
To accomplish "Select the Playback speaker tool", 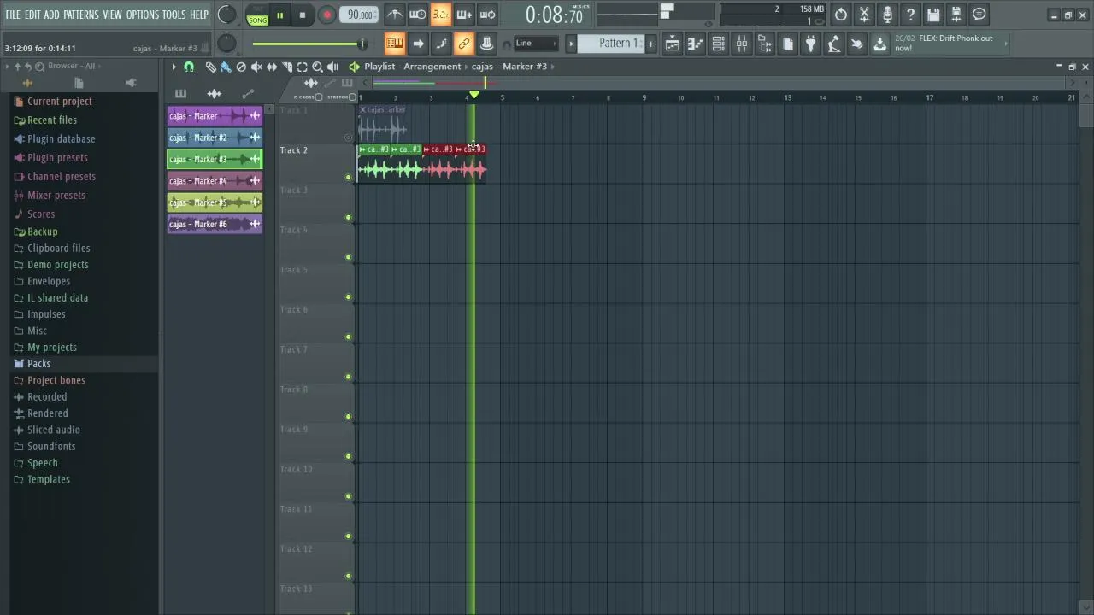I will (x=332, y=67).
